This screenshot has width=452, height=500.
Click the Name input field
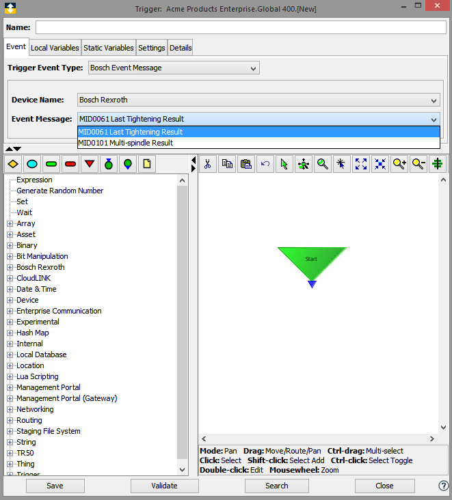tap(241, 27)
